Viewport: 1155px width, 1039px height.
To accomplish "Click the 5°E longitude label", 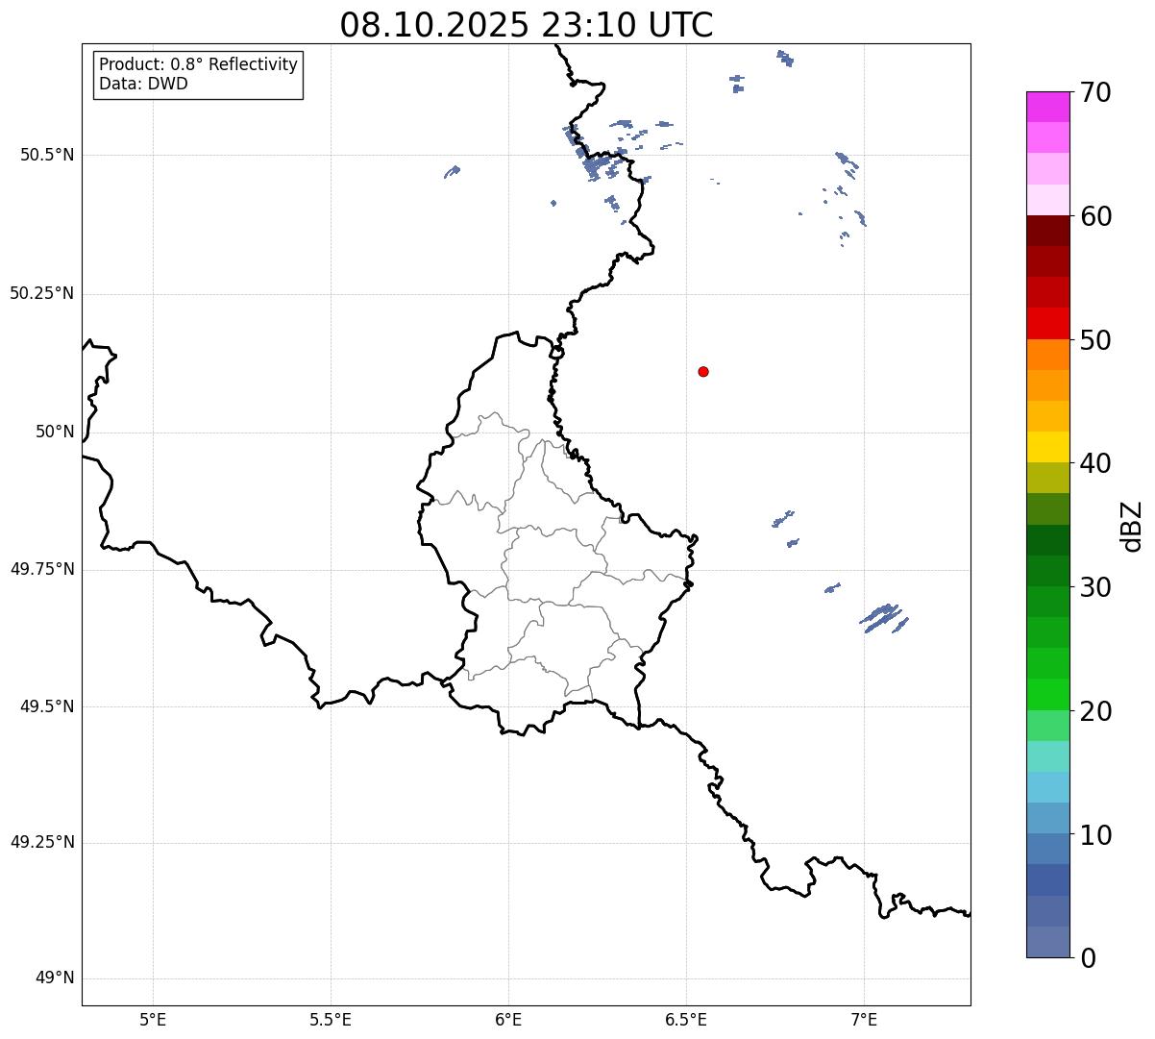I will click(x=153, y=1019).
